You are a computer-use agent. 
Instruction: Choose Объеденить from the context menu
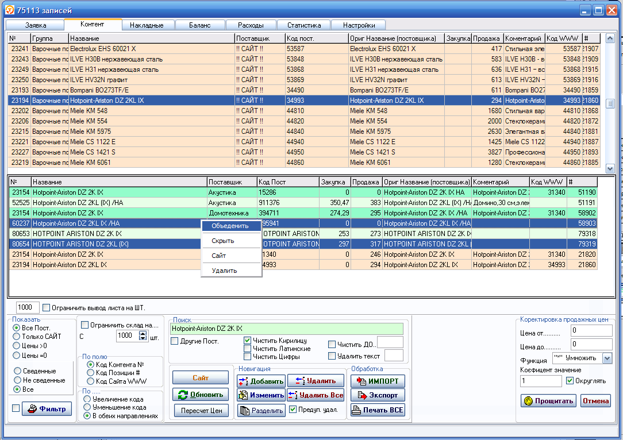point(230,226)
